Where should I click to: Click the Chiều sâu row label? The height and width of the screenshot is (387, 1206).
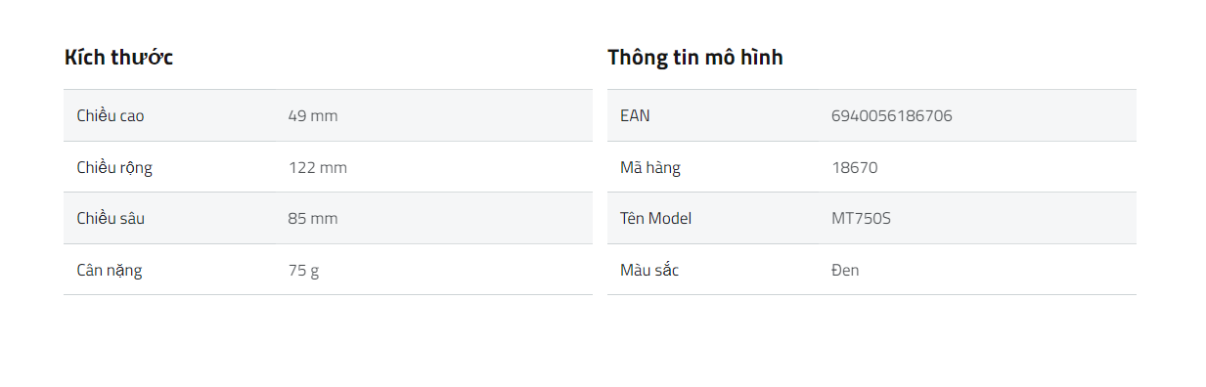[111, 218]
